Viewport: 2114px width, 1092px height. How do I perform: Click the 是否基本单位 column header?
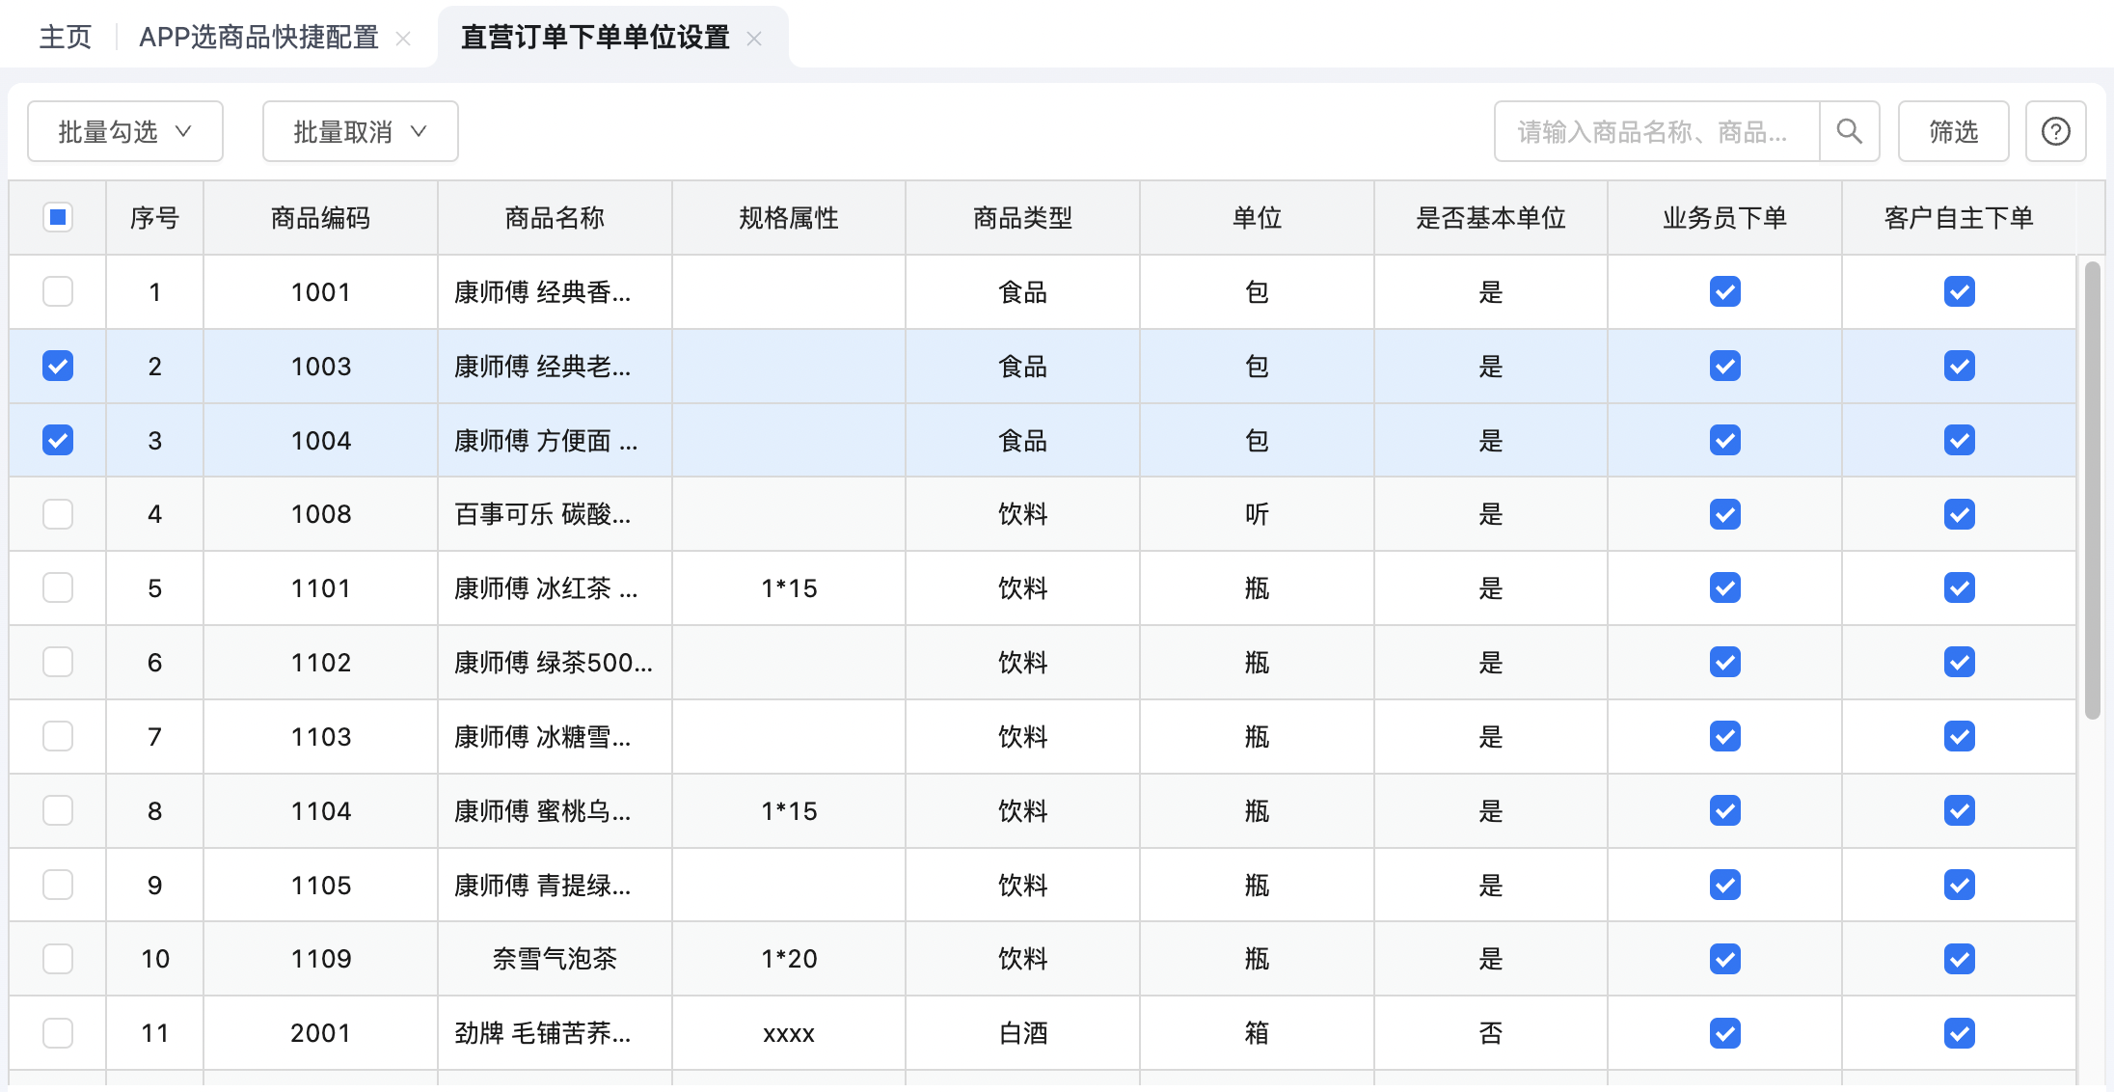coord(1491,218)
